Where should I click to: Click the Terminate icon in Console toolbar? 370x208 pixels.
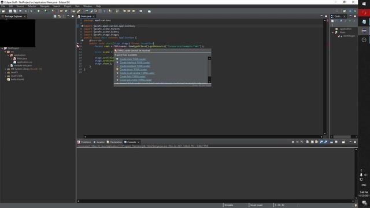293,142
